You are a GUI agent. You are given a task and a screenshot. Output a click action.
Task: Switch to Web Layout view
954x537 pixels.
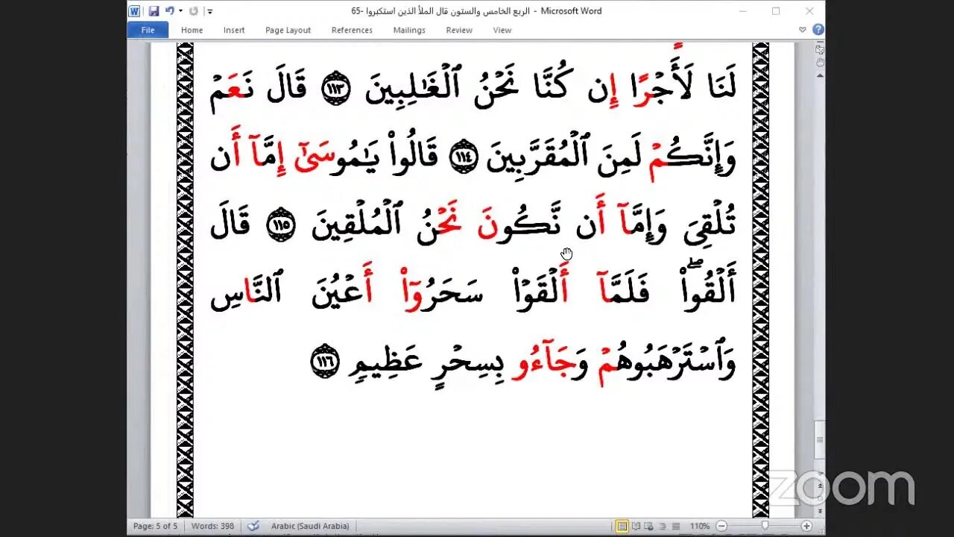click(x=649, y=526)
